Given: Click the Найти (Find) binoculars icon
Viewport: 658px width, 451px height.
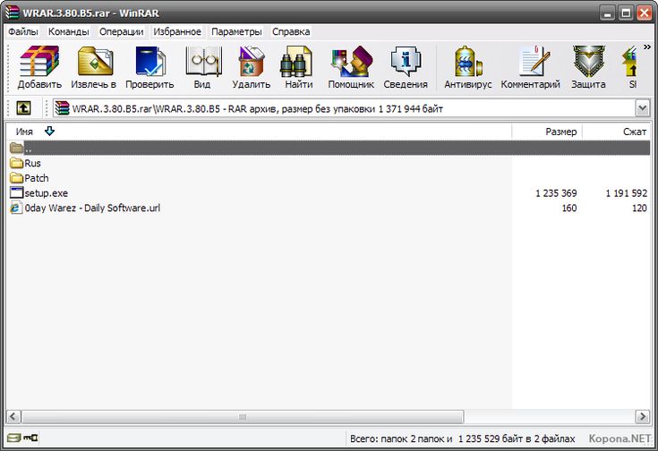Looking at the screenshot, I should coord(296,61).
